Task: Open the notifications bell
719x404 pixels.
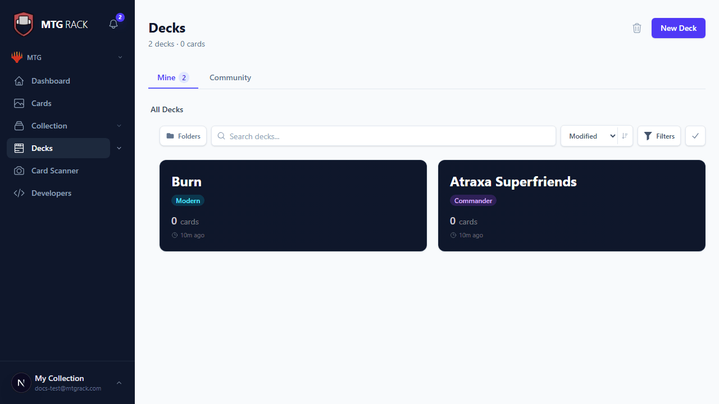Action: (x=113, y=24)
